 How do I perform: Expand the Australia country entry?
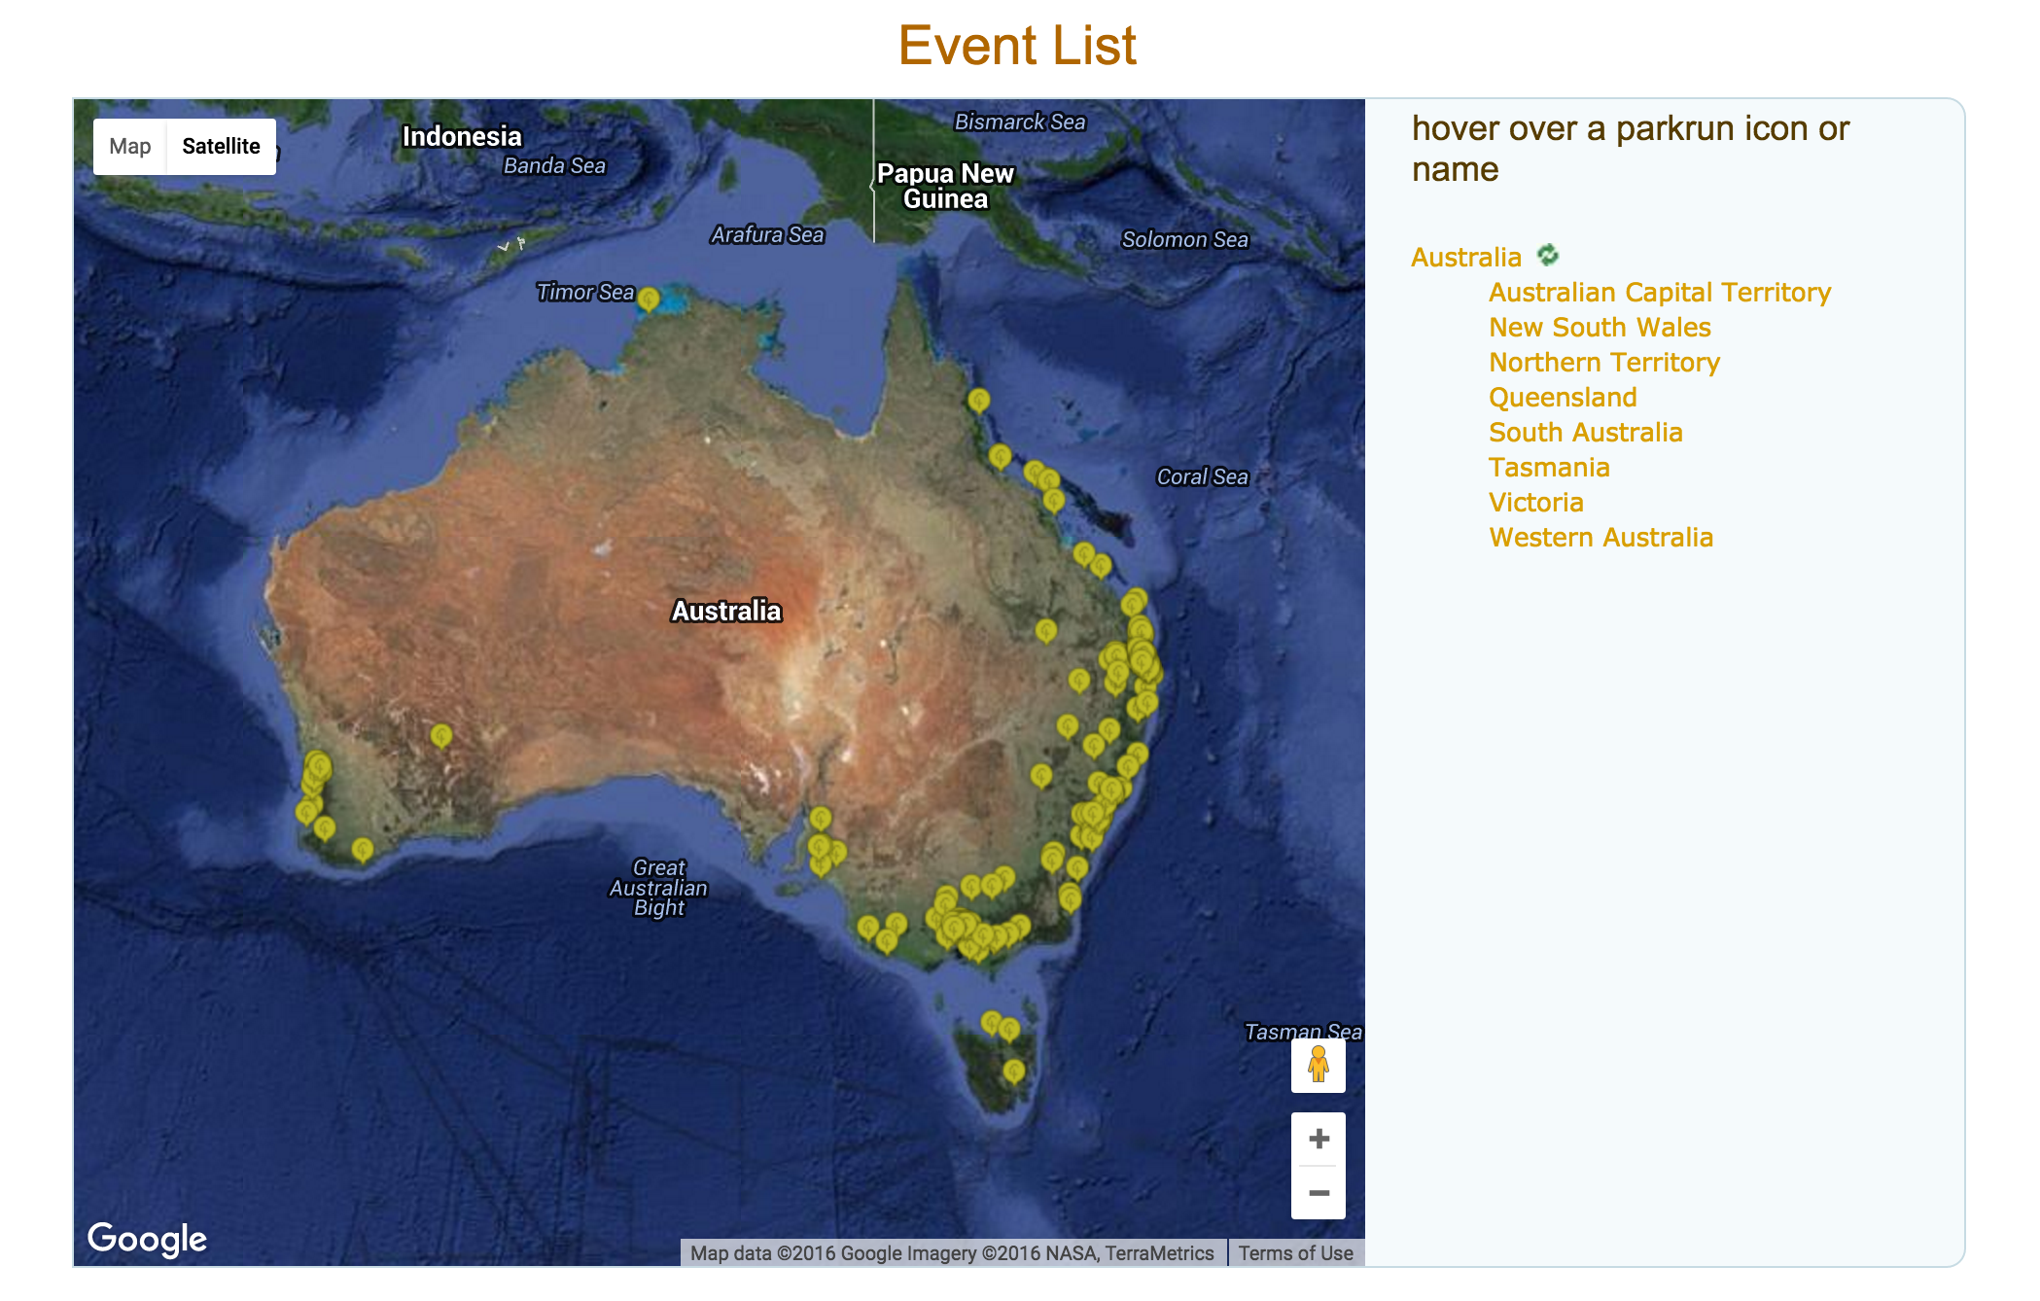click(1465, 258)
